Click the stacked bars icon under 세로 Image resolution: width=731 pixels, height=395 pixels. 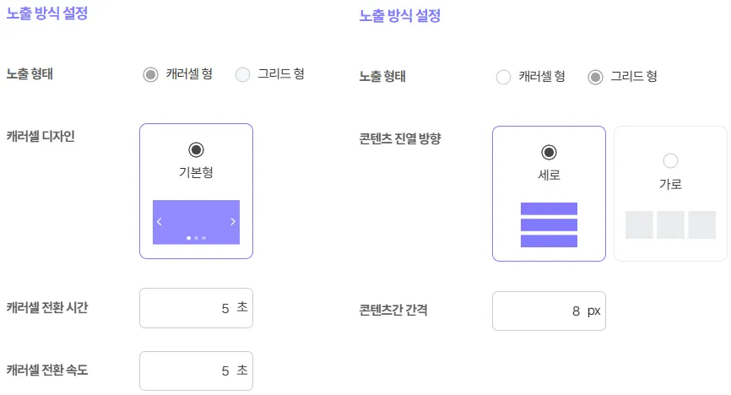coord(549,225)
